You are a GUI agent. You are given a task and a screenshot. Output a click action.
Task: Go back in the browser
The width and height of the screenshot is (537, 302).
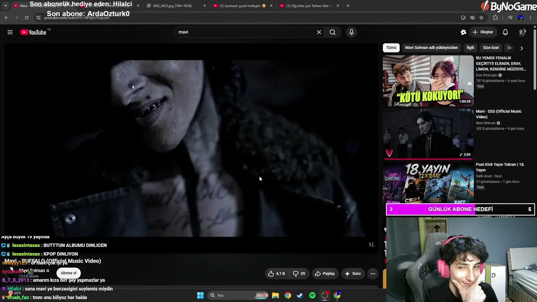6,18
